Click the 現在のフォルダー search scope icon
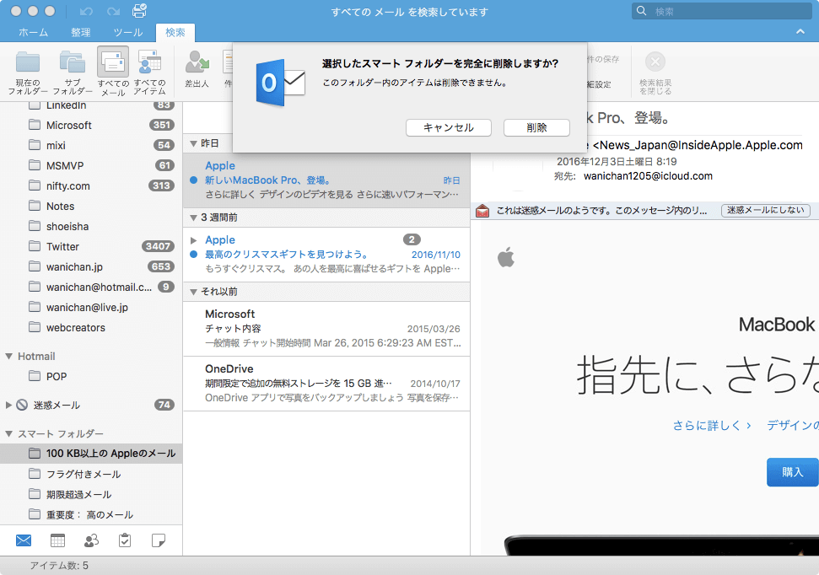This screenshot has width=819, height=575. click(x=28, y=62)
